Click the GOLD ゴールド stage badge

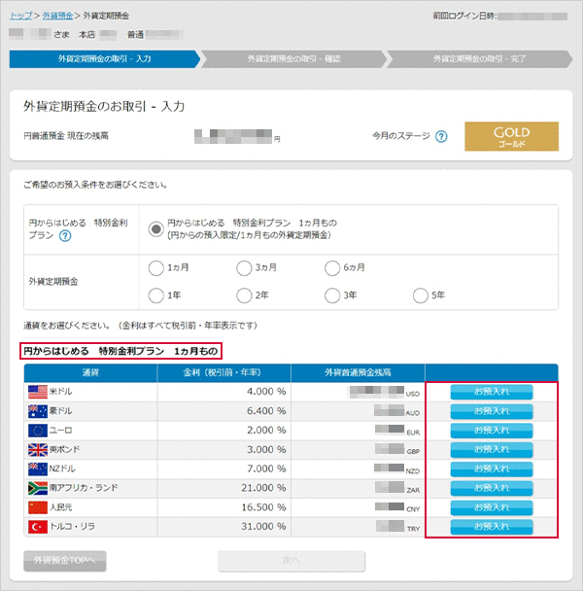[x=511, y=136]
